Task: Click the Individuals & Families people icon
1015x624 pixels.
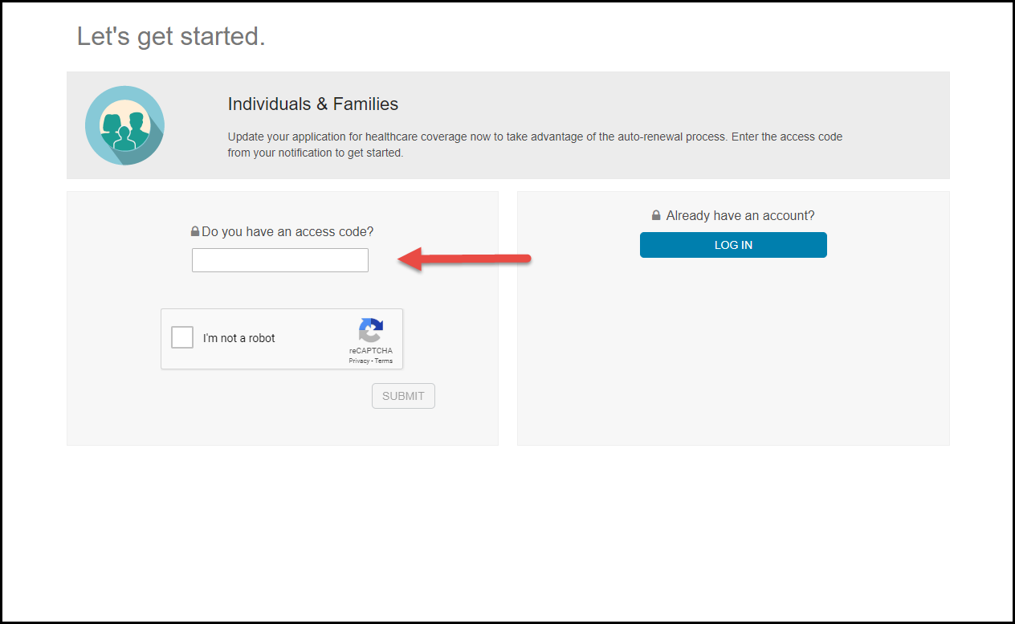Action: coord(124,125)
